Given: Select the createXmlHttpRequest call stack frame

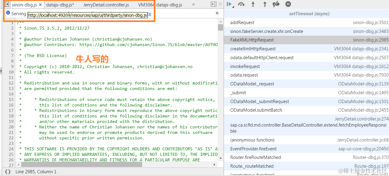Looking at the screenshot, I should point(306,49).
